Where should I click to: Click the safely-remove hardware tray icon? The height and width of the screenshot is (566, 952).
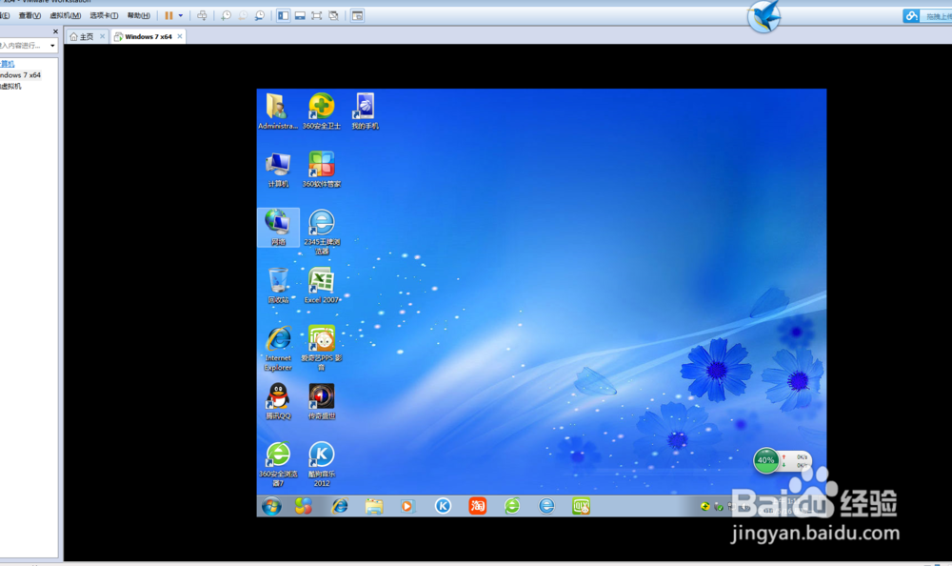(x=718, y=506)
